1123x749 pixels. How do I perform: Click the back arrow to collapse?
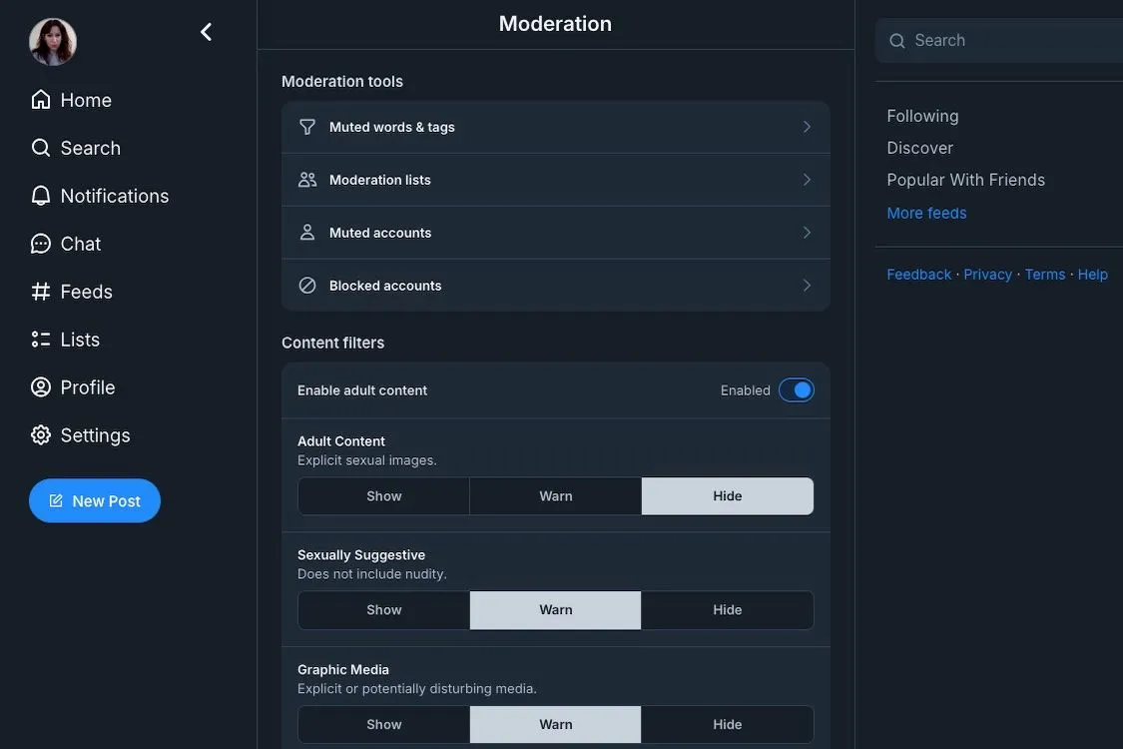[x=207, y=32]
